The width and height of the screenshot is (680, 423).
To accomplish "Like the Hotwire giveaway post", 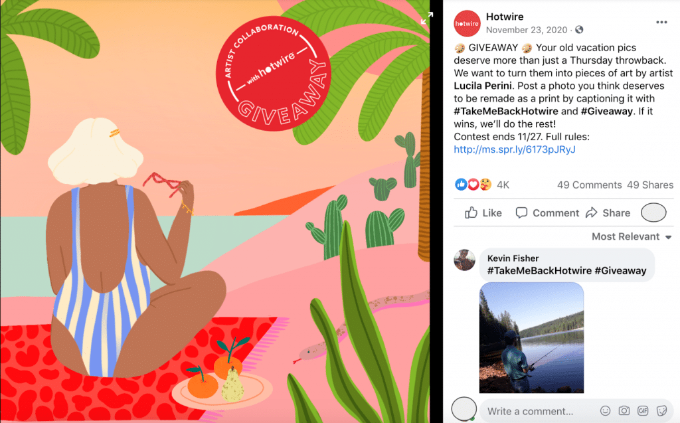I will (x=483, y=213).
